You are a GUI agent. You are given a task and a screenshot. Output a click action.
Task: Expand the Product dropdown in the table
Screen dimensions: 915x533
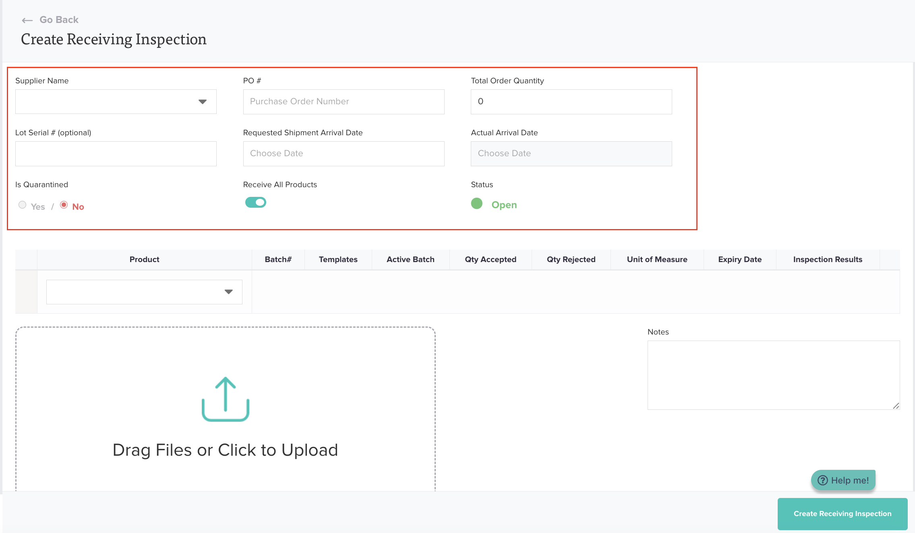[144, 292]
